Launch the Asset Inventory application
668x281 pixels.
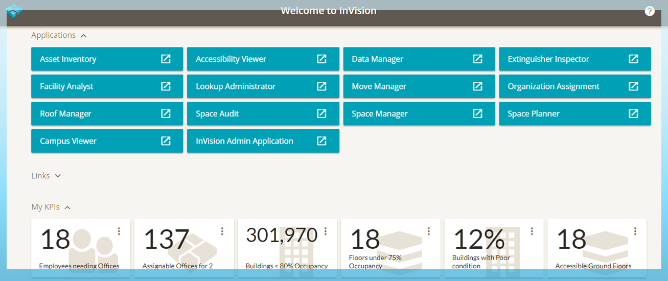pyautogui.click(x=107, y=59)
